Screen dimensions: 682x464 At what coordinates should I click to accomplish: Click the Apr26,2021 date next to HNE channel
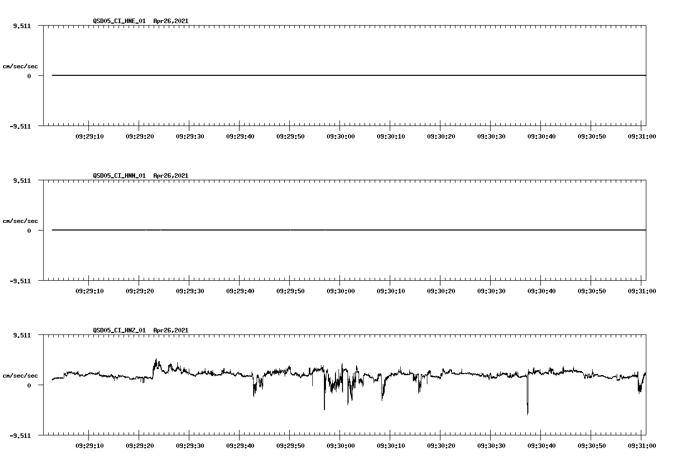pyautogui.click(x=170, y=22)
